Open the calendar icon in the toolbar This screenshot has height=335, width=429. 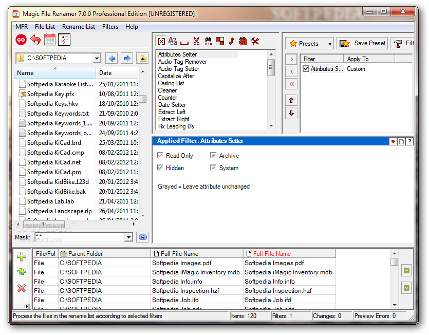50,40
